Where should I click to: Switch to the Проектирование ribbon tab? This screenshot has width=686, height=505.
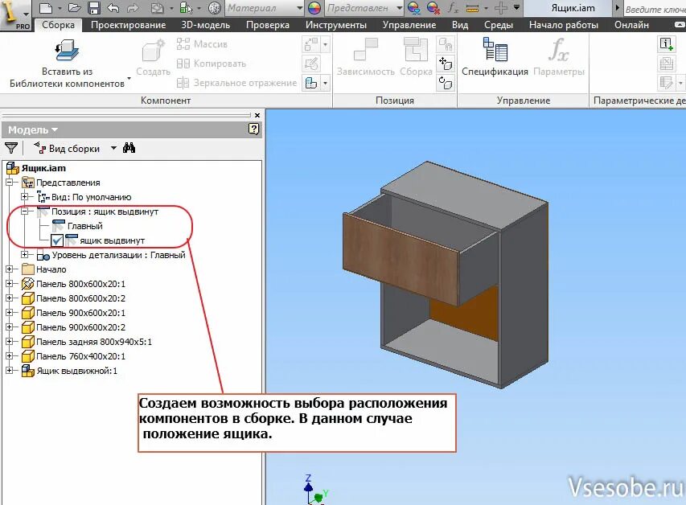(128, 25)
